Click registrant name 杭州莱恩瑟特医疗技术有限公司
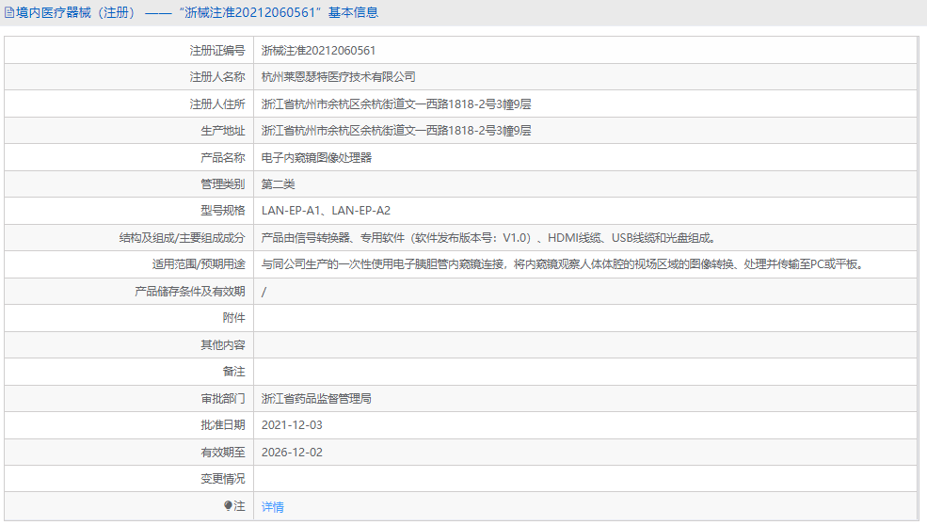 click(338, 77)
